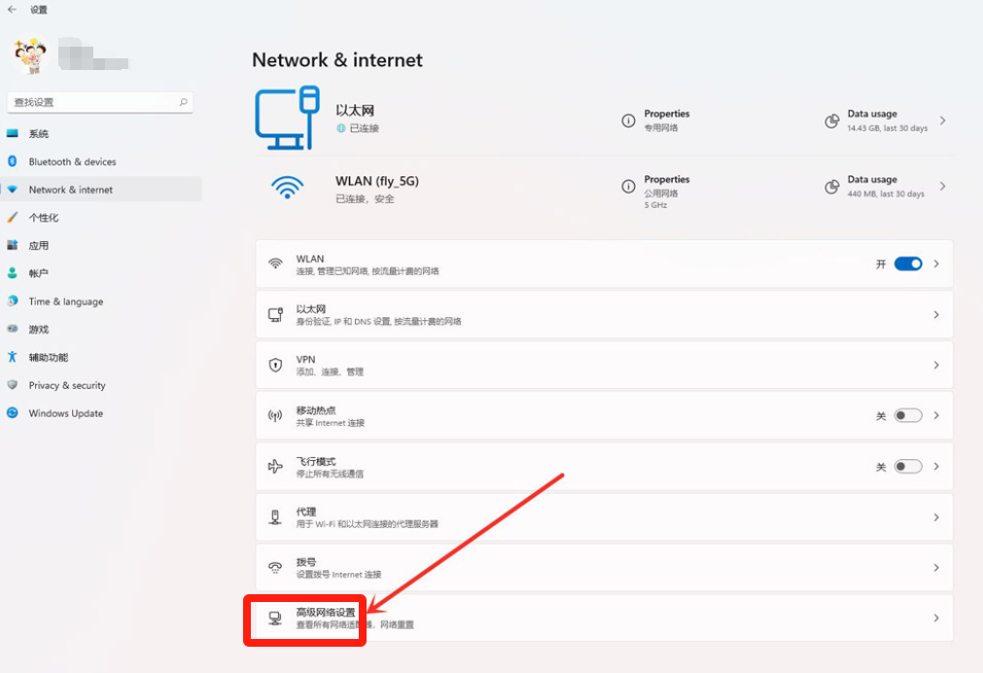Expand the 飞行模式 row chevron
This screenshot has height=673, width=983.
coord(936,466)
